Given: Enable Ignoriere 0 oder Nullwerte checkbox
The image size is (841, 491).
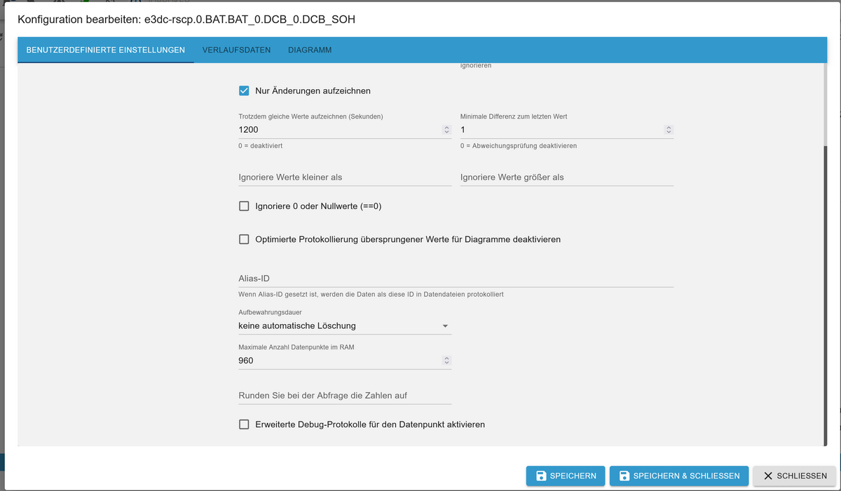Looking at the screenshot, I should (x=244, y=206).
